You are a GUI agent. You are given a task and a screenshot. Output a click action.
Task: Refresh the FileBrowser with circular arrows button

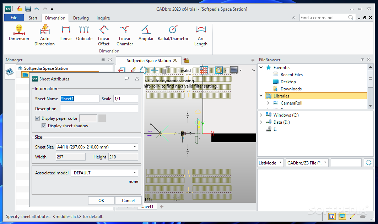pos(369,163)
